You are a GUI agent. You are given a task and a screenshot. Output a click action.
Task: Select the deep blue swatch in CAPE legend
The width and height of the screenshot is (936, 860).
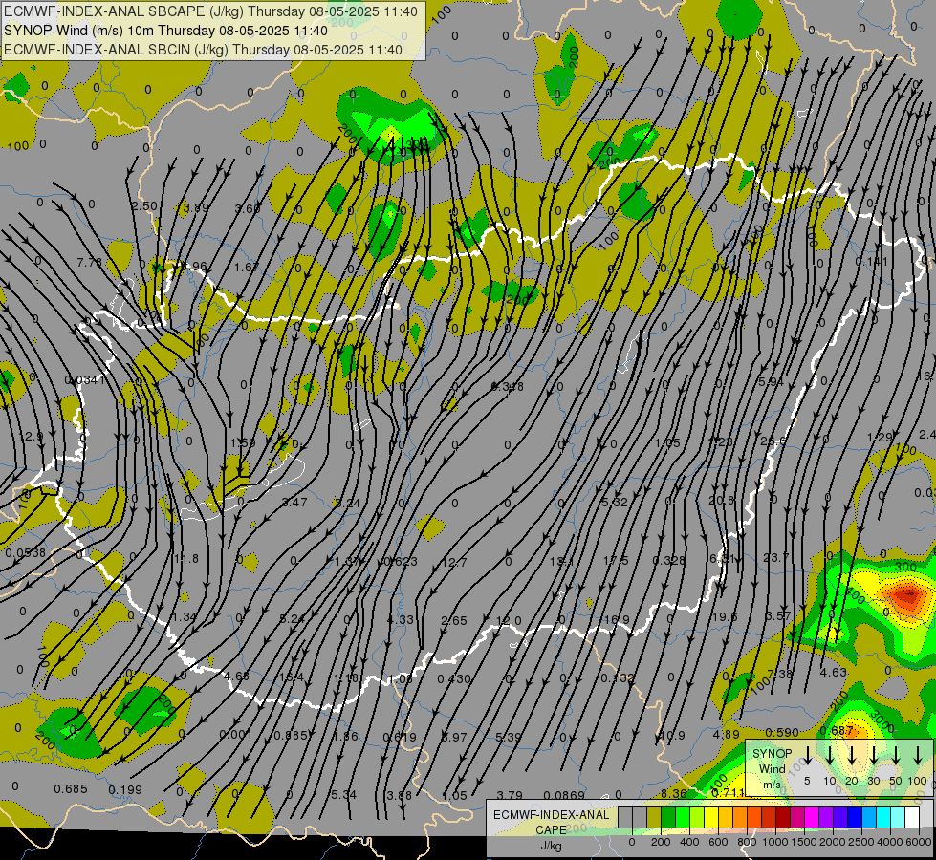click(x=855, y=818)
